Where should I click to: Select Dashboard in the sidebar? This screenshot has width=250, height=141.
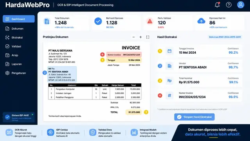pyautogui.click(x=19, y=19)
